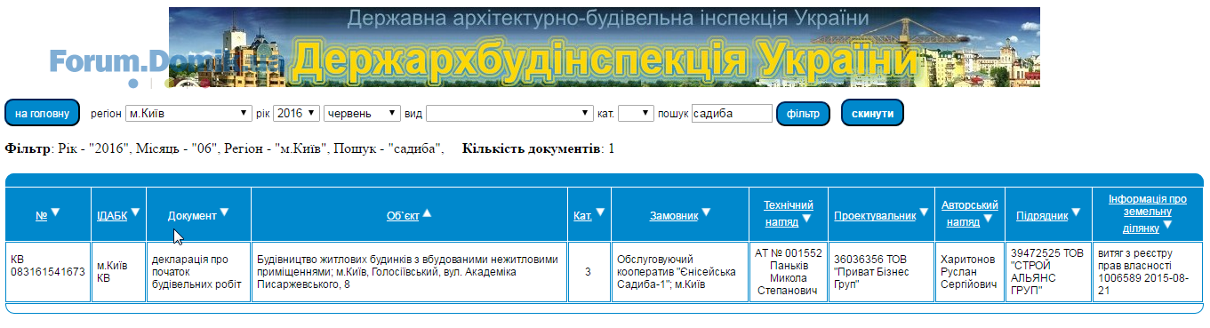Image resolution: width=1210 pixels, height=328 pixels.
Task: Click the sort arrow next to № column
Action: click(55, 212)
